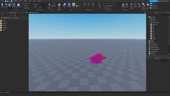Switch to the PLUGINS ribbon tab
Image resolution: width=170 pixels, height=96 pixels.
click(x=39, y=1)
